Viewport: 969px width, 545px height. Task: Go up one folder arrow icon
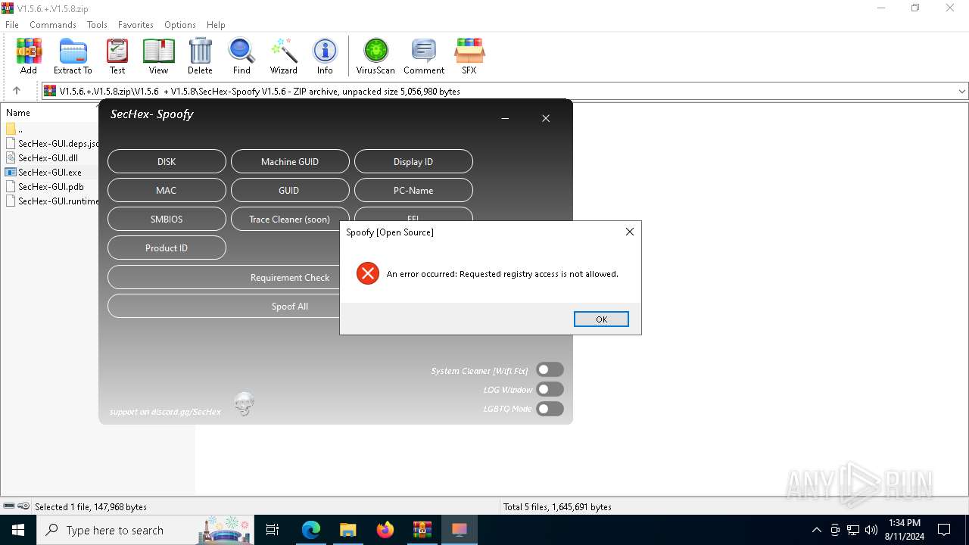click(17, 91)
